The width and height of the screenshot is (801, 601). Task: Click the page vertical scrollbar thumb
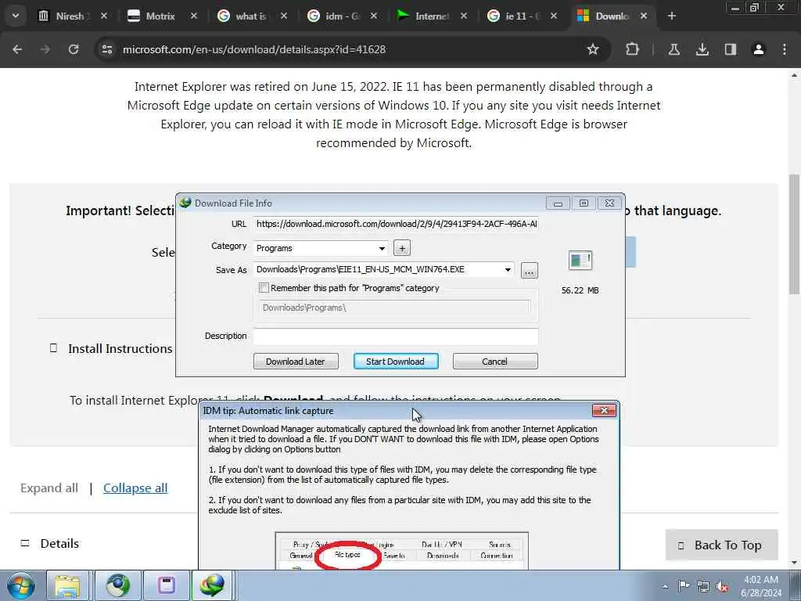pos(795,235)
